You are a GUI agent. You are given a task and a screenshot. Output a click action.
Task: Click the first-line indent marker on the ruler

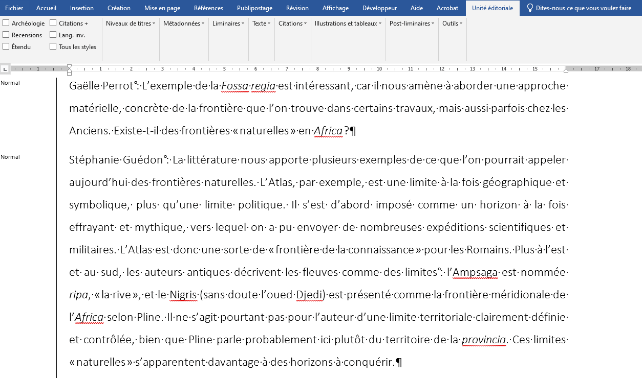point(69,66)
